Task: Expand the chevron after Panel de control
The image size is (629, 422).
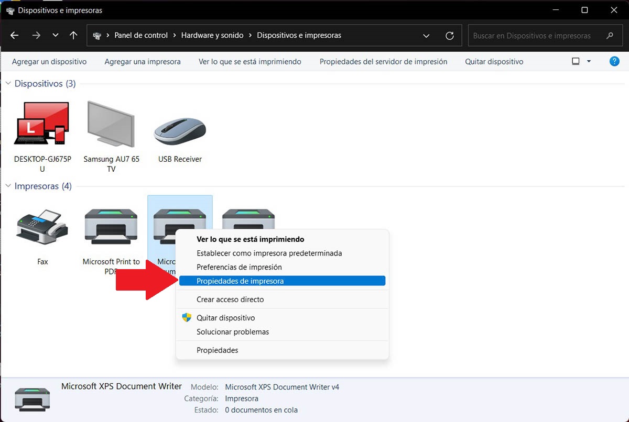Action: pos(175,36)
